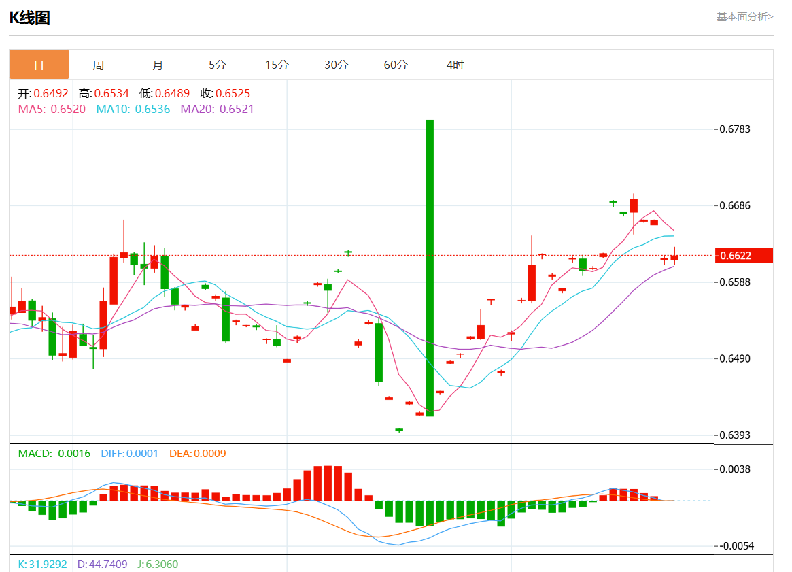Click the MA20: 0.6521 indicator label
The image size is (792, 572).
[x=217, y=109]
